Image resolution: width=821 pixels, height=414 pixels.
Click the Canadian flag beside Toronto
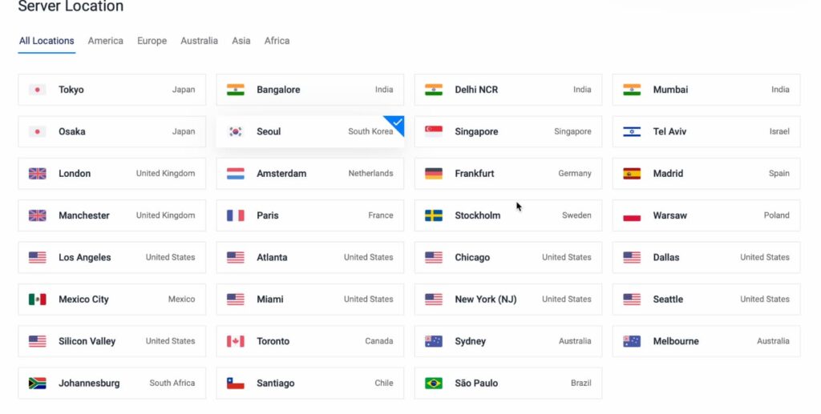click(235, 341)
